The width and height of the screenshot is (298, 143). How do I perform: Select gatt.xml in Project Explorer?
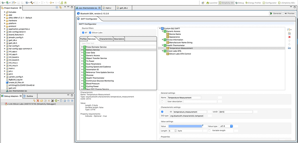coord(12,88)
